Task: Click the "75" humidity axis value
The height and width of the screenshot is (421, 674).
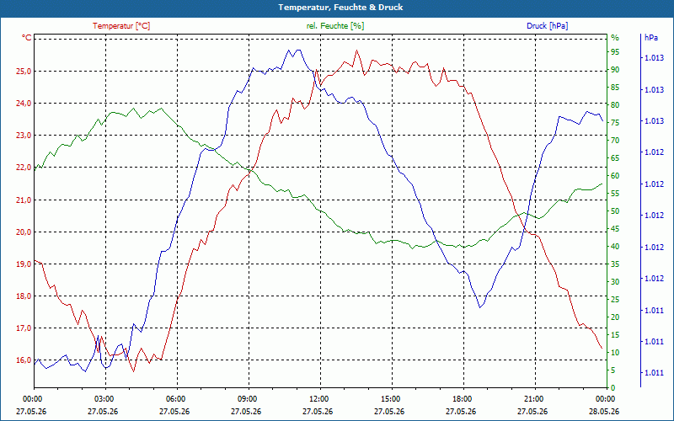Action: coord(615,123)
